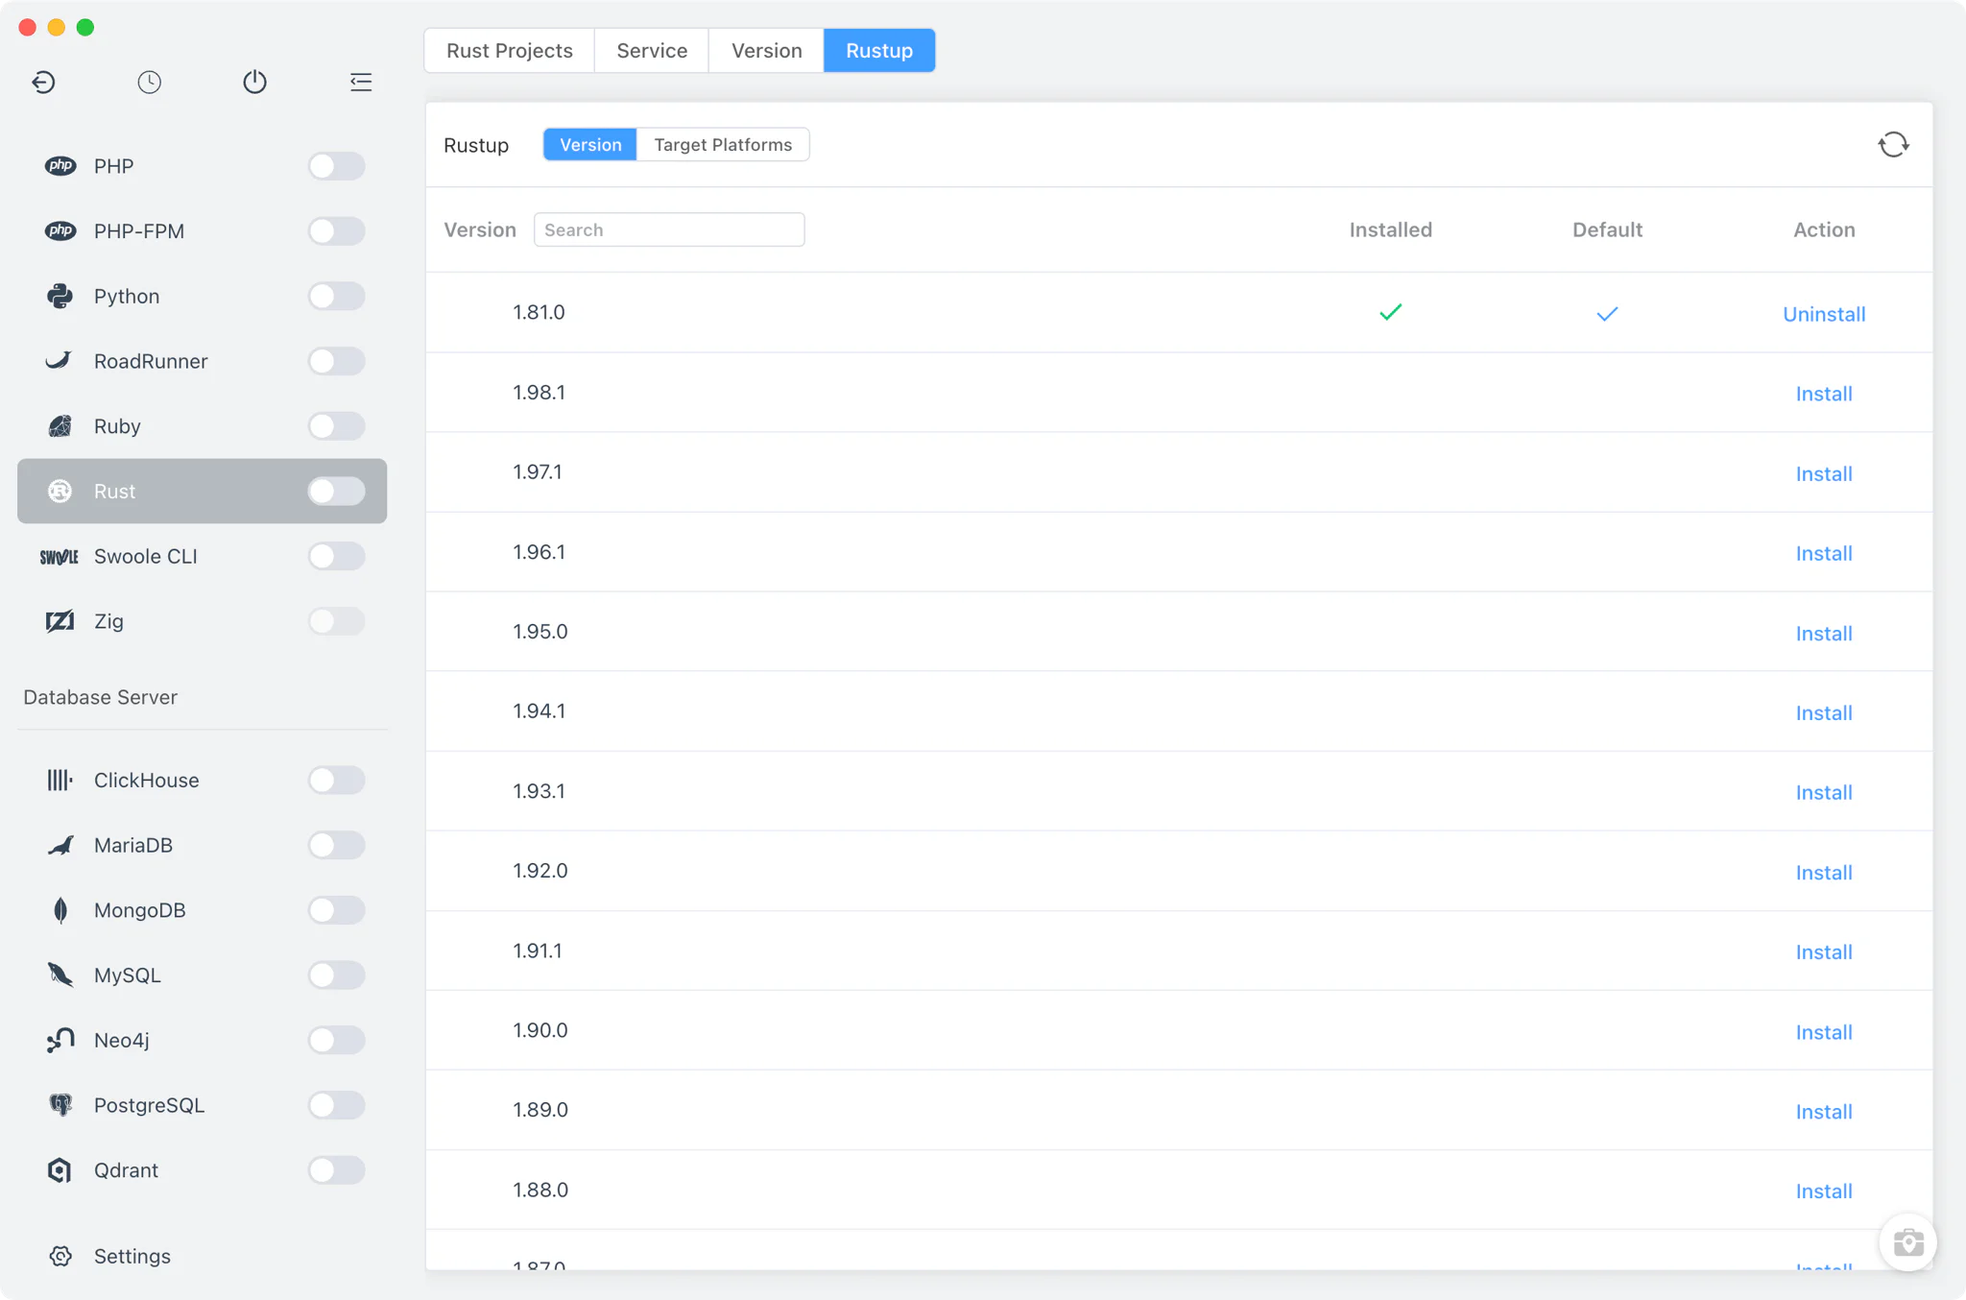Click the PHP-FPM logo icon
The width and height of the screenshot is (1966, 1300).
click(x=60, y=231)
